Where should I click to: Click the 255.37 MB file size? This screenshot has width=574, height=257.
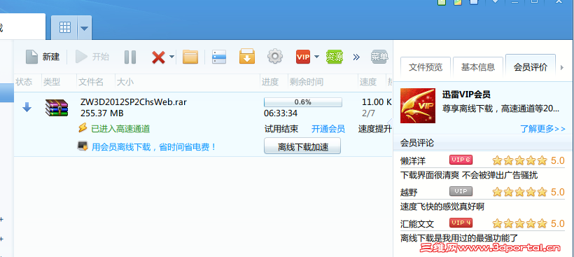pos(101,113)
